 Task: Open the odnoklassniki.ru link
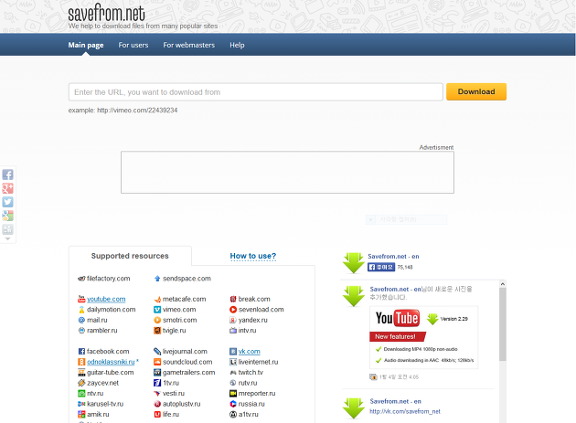tap(111, 362)
